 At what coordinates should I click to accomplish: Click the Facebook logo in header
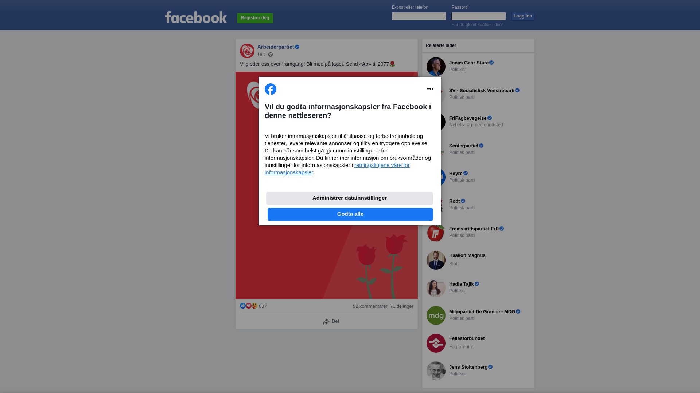coord(196,17)
